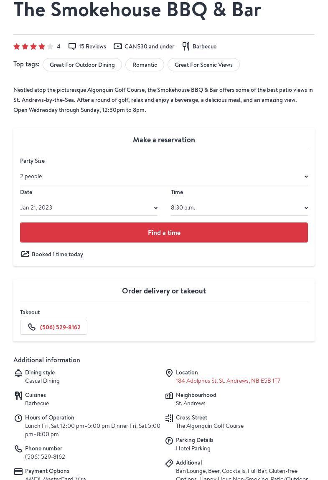Image resolution: width=328 pixels, height=480 pixels.
Task: Click the Barbecue fork-and-knife icon
Action: (186, 46)
